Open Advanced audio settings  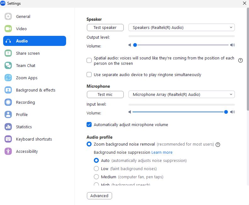[99, 196]
